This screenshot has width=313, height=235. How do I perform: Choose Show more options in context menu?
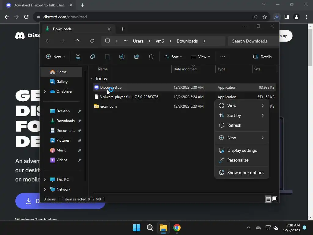click(x=241, y=173)
